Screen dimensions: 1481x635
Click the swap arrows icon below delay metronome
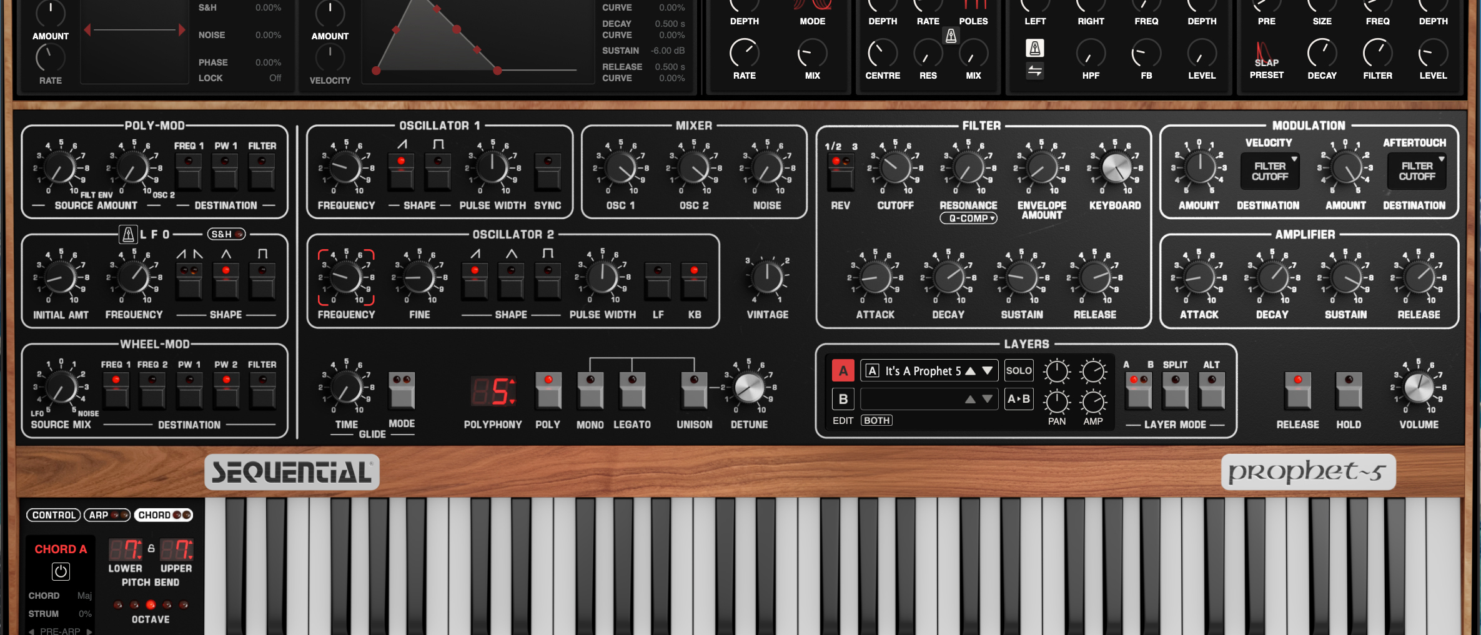point(1034,71)
